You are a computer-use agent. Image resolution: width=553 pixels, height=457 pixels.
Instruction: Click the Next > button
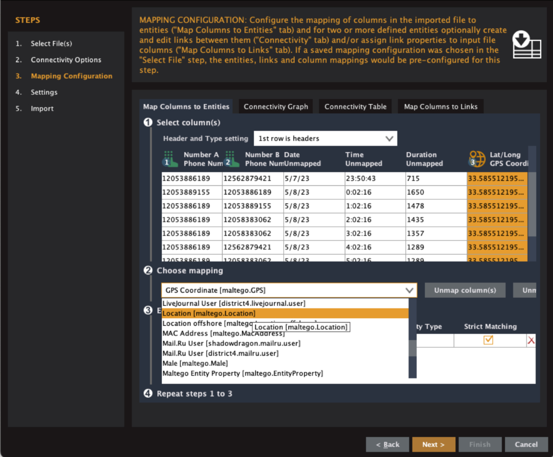433,444
